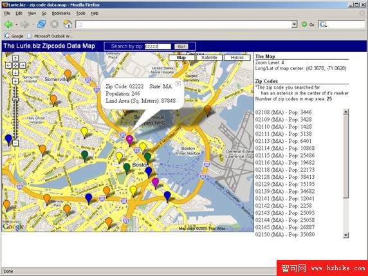Viewport: 368px width, 276px height.
Task: Open the Tools menu
Action: pos(80,14)
